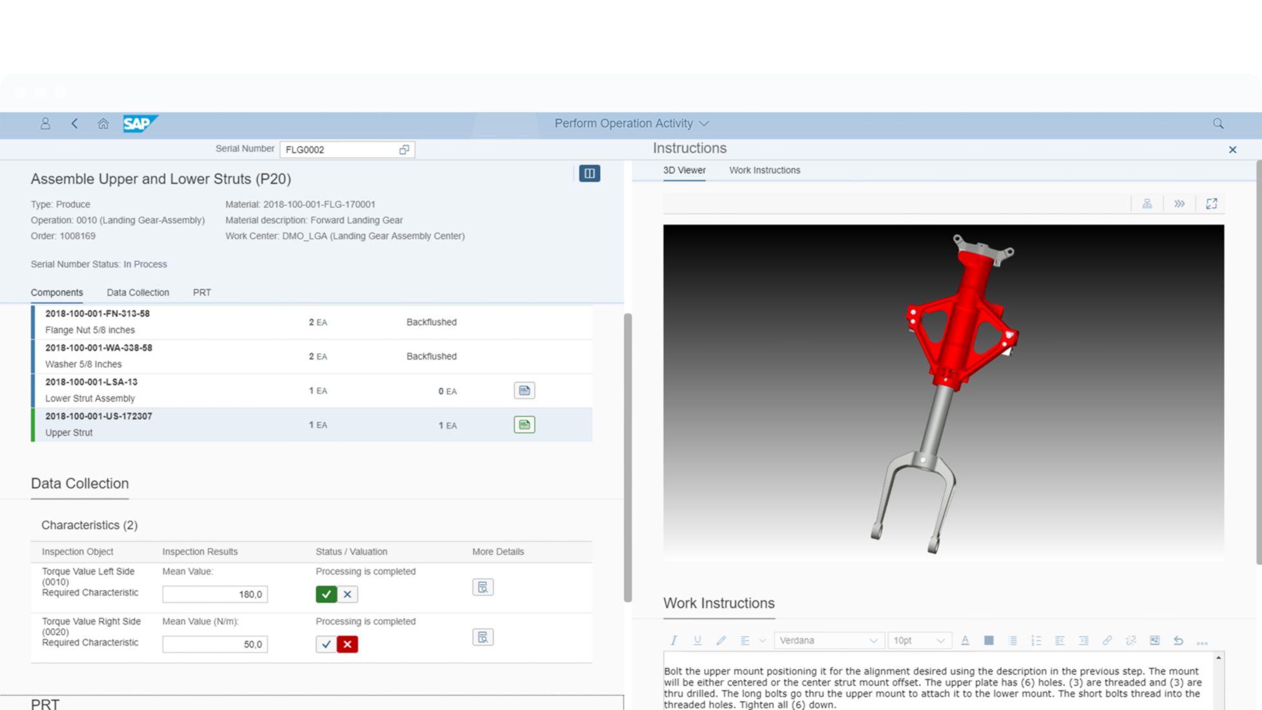Expand 3D viewer to fullscreen
This screenshot has height=710, width=1262.
pos(1212,204)
